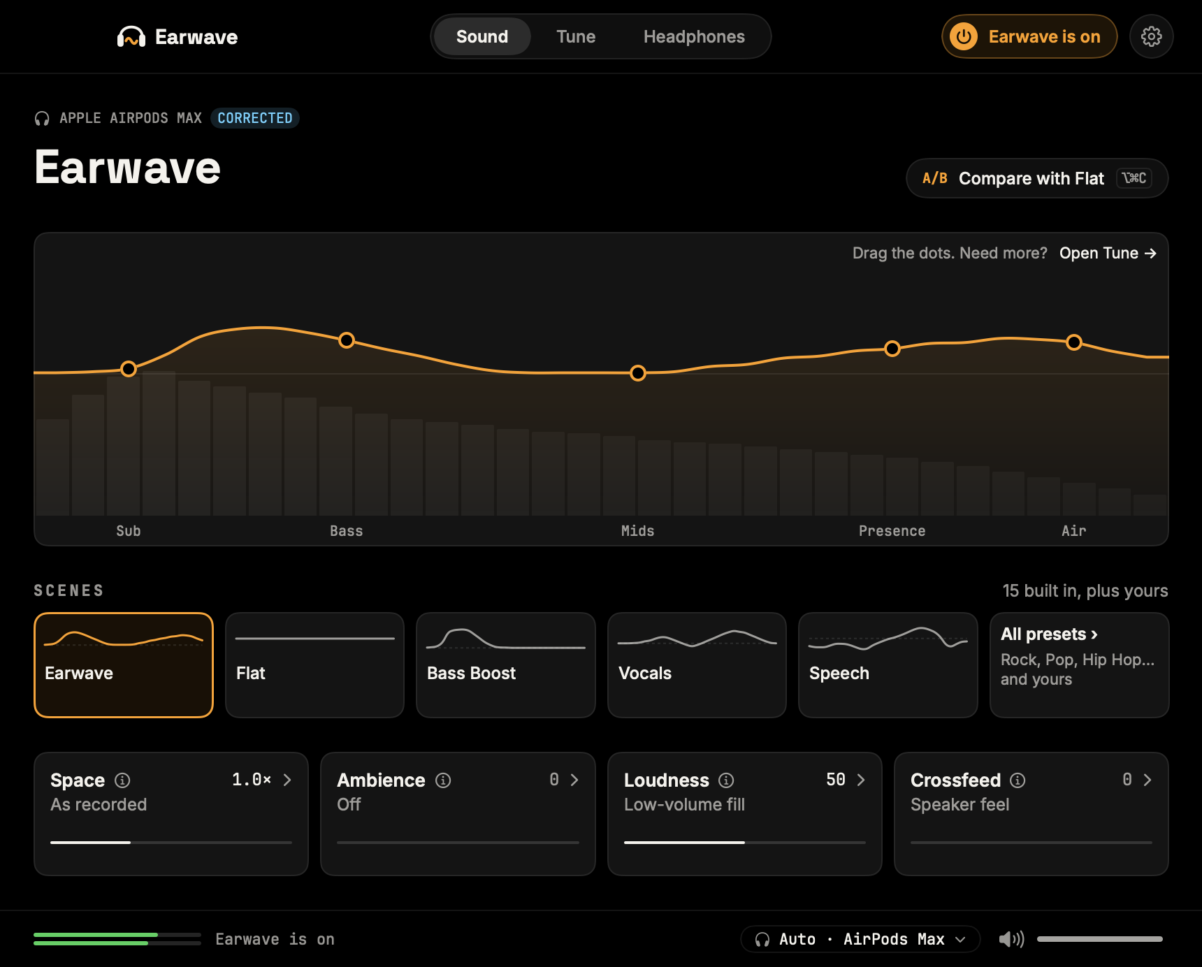Select the Mids EQ dot

coord(638,373)
